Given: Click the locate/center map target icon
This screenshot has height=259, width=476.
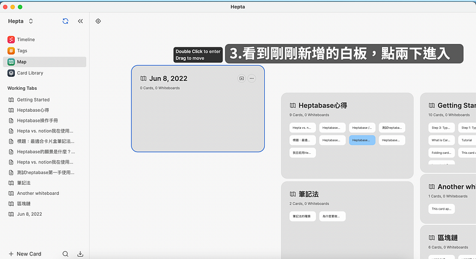Looking at the screenshot, I should pyautogui.click(x=98, y=21).
